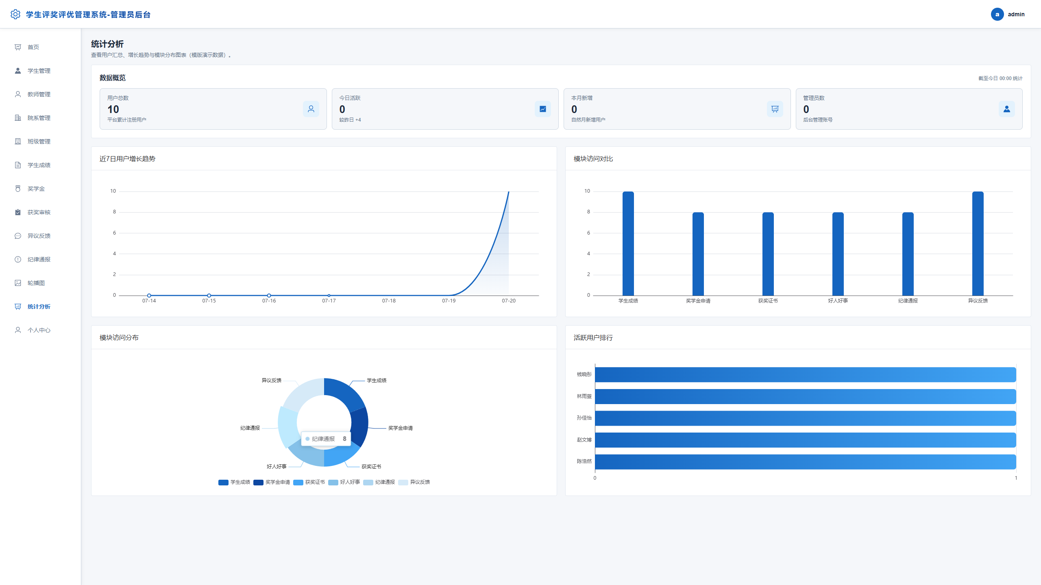Screen dimensions: 1041x585
Task: Click the 钱晓彤 bar in ranking chart
Action: point(806,374)
